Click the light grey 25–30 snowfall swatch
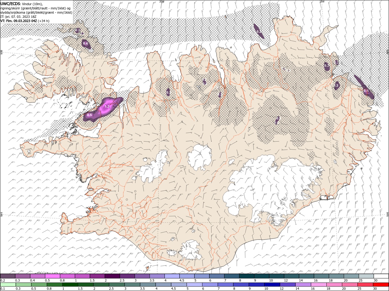The image size is (389, 291). pyautogui.click(x=366, y=276)
